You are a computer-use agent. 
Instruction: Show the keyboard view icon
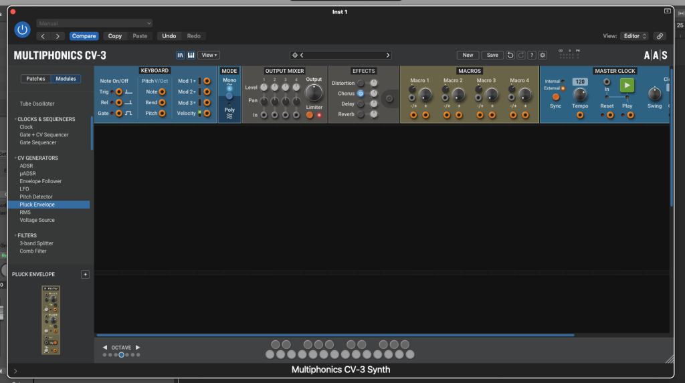(191, 55)
